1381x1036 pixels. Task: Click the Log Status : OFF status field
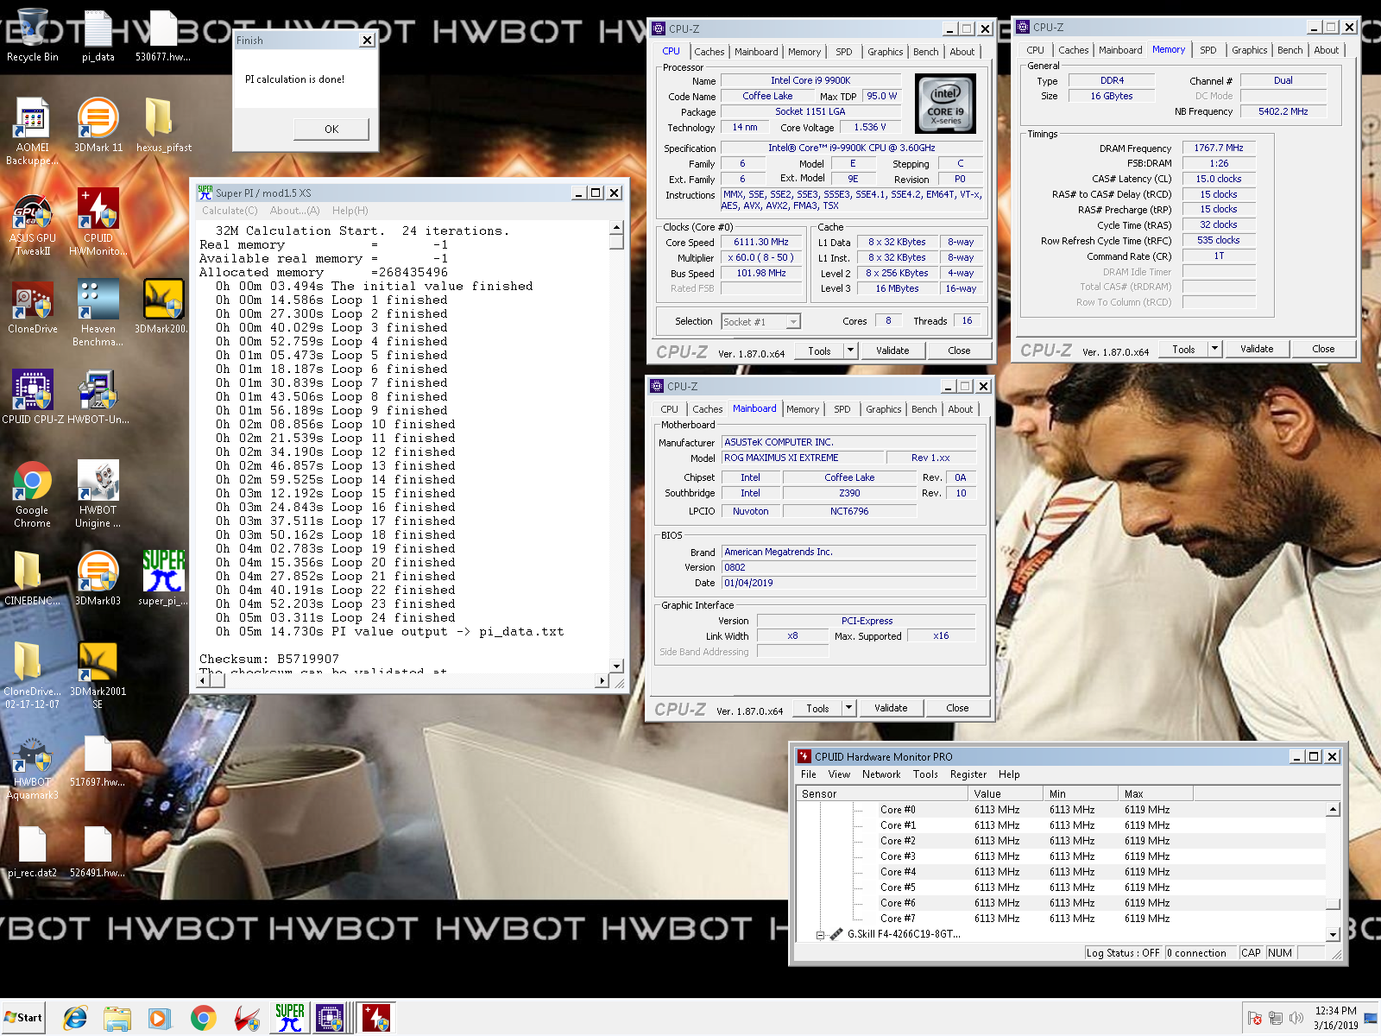pos(1123,953)
